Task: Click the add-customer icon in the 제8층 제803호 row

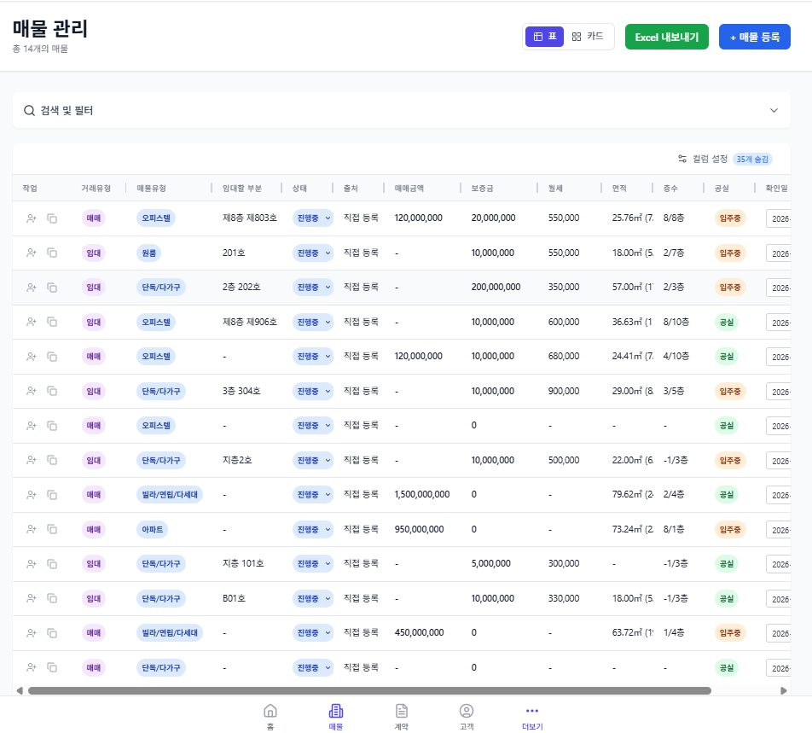Action: click(32, 218)
